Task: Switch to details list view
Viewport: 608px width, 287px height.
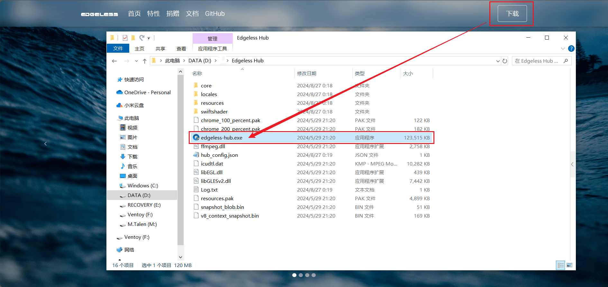Action: (561, 265)
